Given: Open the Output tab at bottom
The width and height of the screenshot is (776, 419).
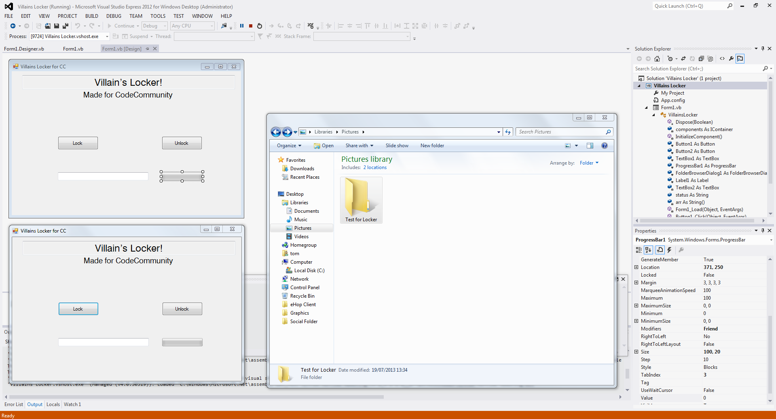Looking at the screenshot, I should (x=35, y=404).
